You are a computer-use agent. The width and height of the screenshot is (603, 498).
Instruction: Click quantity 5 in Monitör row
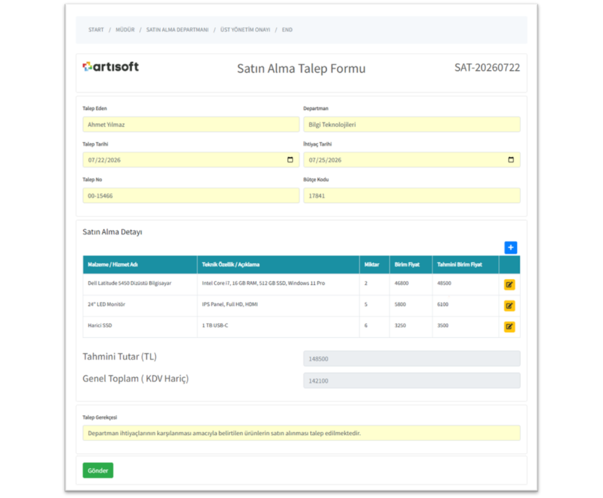click(x=366, y=304)
